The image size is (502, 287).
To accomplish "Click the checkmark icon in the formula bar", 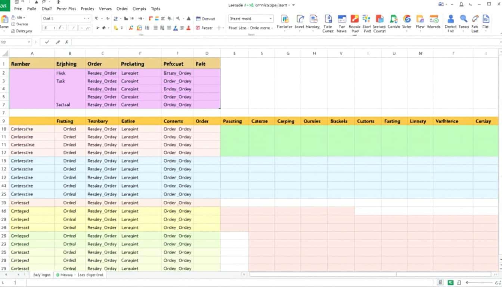I will tap(47, 42).
